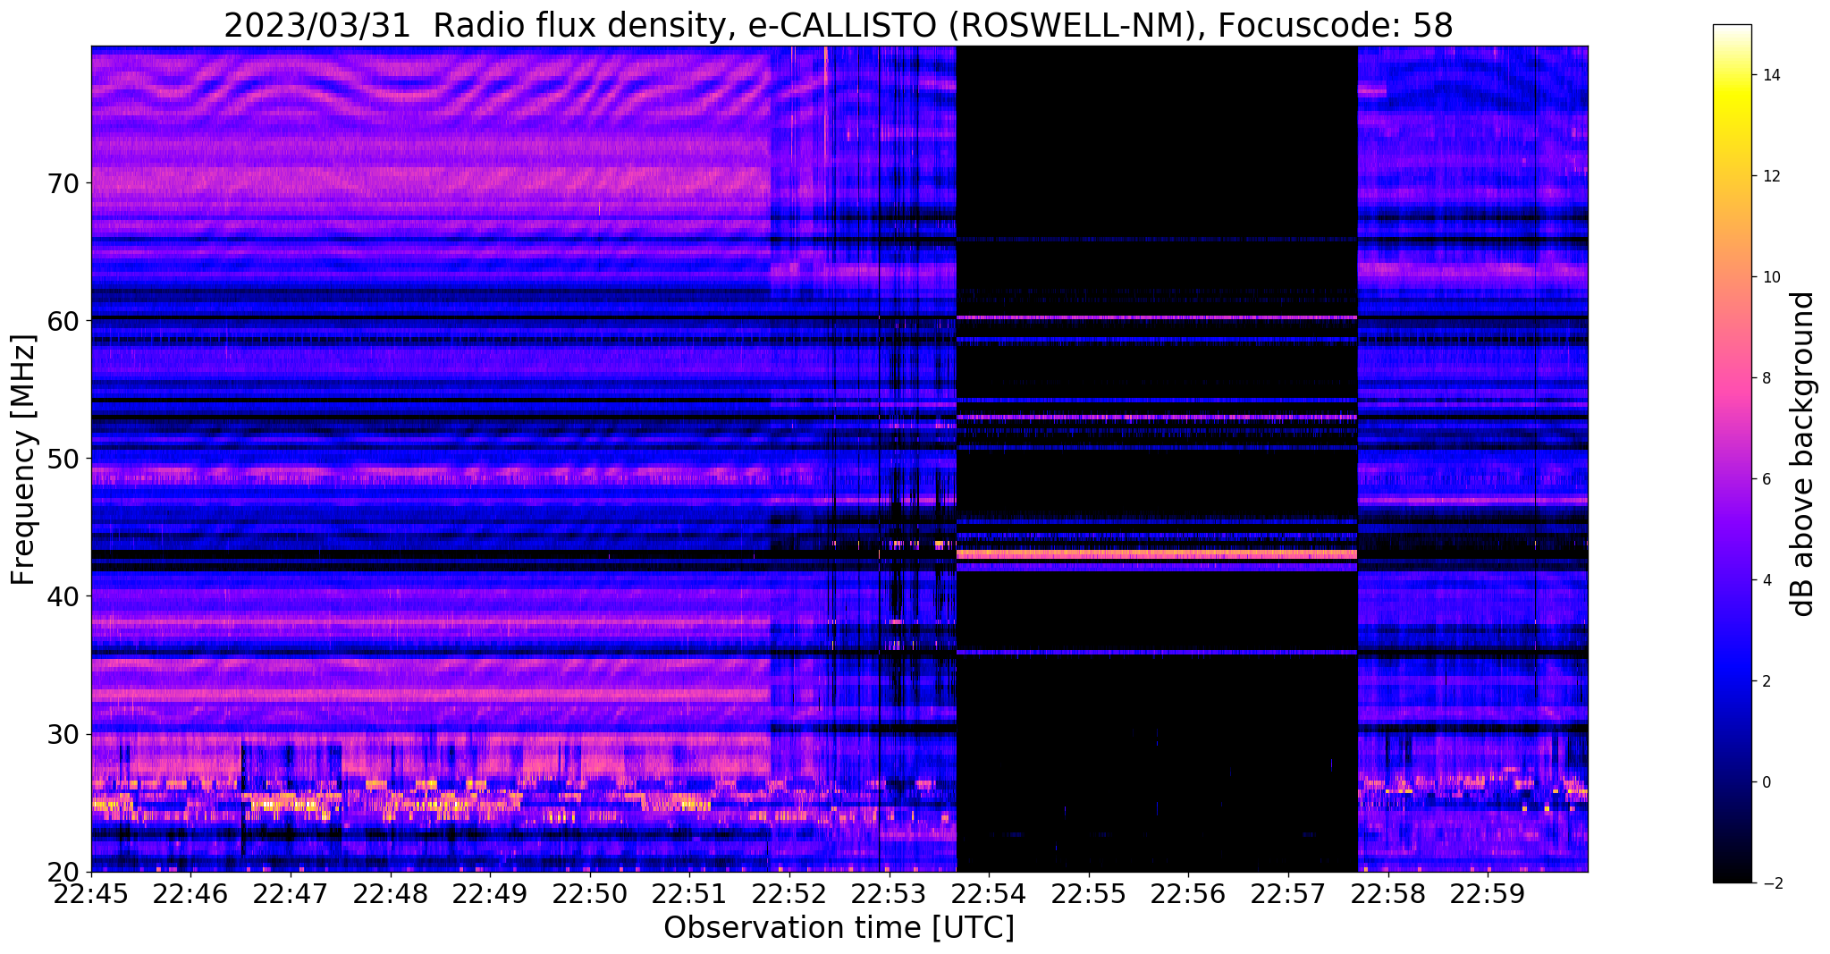
Task: Click the 60 MHz frequency tick label
Action: [65, 321]
